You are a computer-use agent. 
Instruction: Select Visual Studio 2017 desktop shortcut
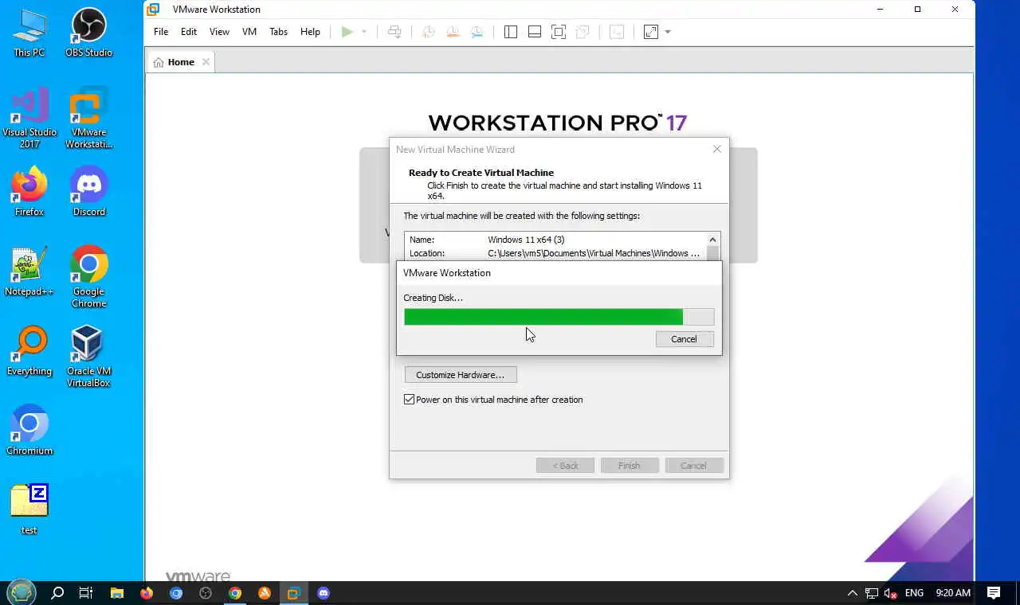point(29,119)
